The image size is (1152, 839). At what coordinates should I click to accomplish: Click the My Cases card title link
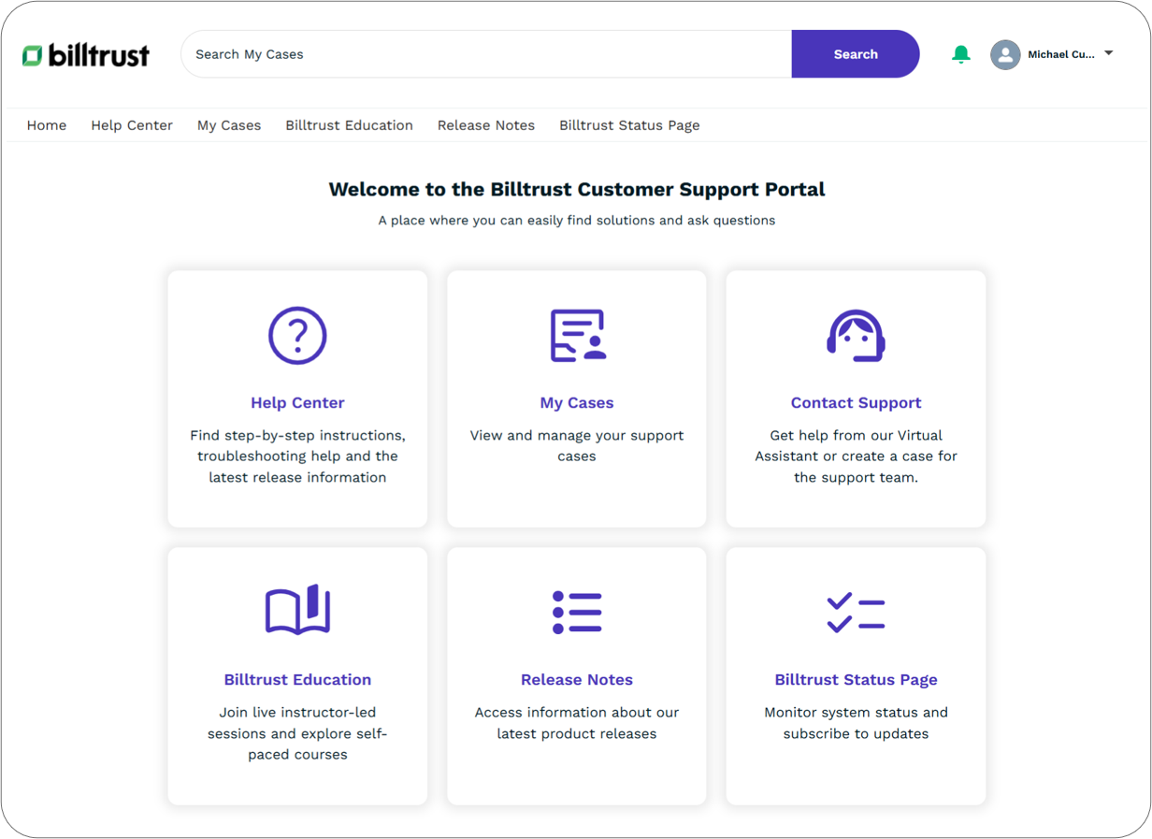point(577,403)
